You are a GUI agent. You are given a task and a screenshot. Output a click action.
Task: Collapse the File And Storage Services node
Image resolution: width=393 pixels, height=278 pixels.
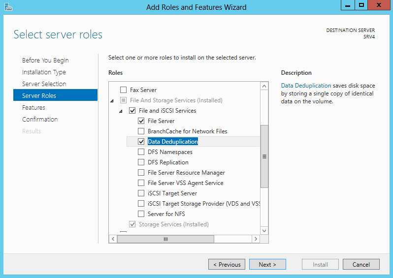point(112,101)
